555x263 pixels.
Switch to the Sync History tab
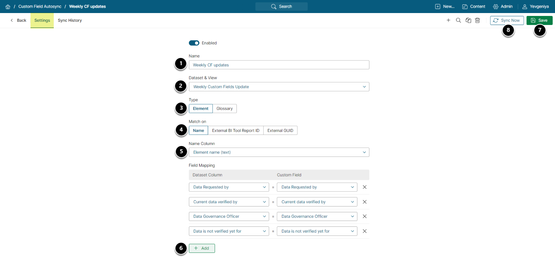(x=70, y=21)
